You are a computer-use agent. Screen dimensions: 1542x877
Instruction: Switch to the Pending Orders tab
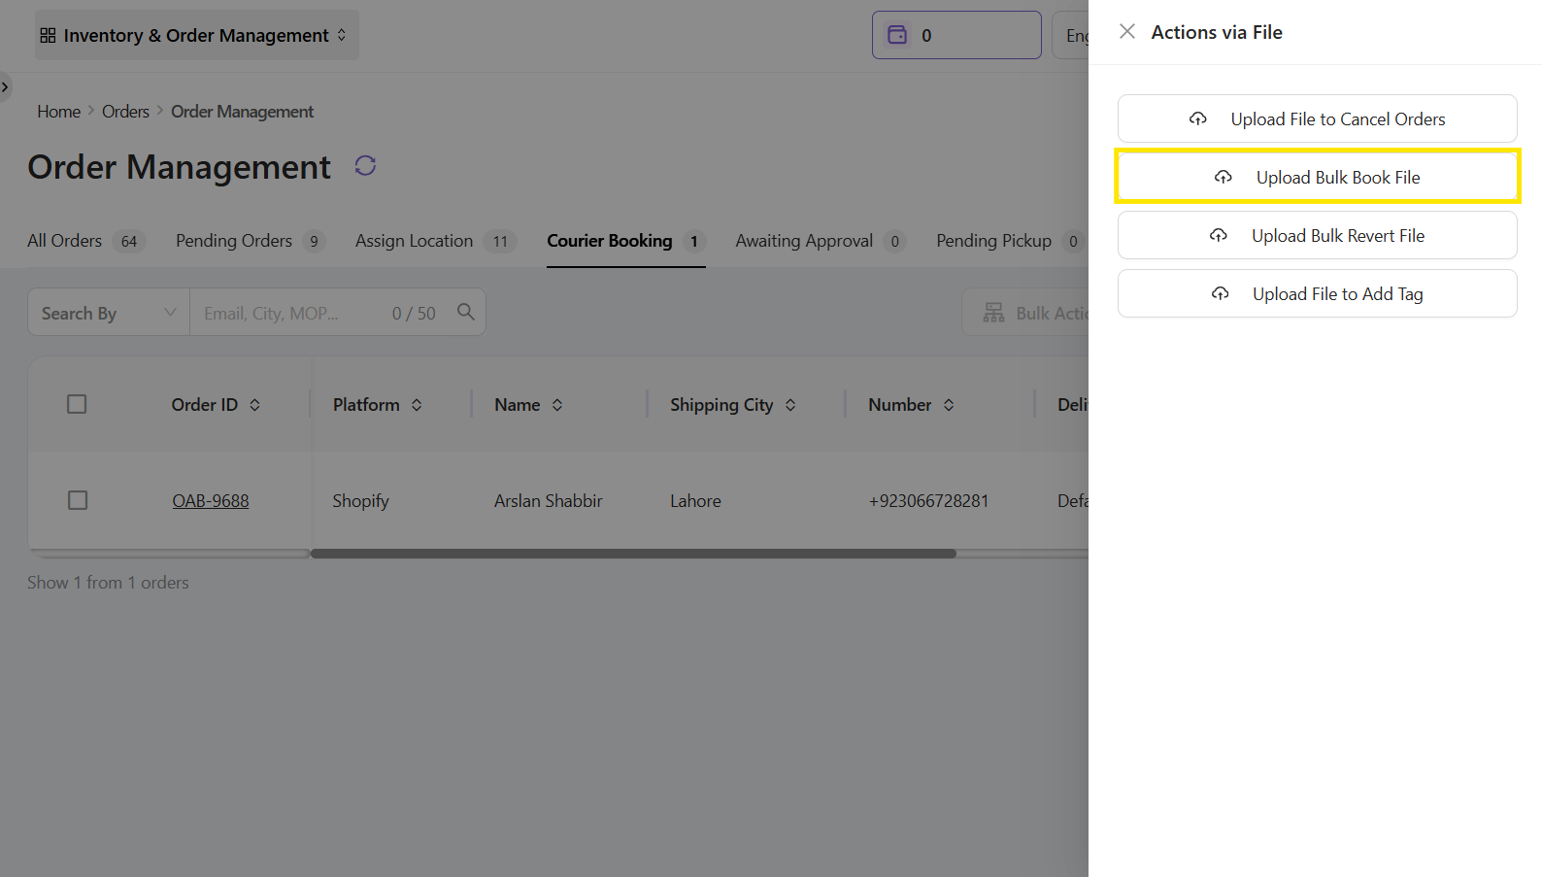tap(234, 241)
